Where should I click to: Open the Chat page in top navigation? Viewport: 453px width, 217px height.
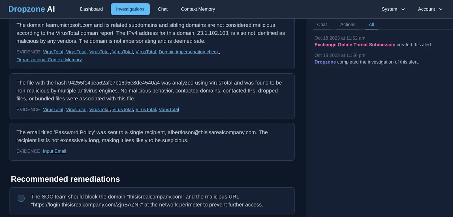point(163,9)
